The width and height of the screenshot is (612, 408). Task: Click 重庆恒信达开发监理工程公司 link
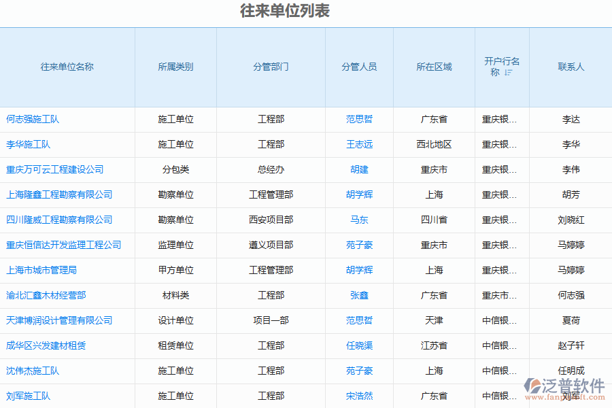point(64,245)
